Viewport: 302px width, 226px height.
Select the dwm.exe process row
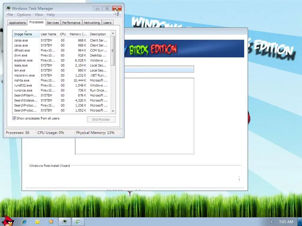pos(61,55)
